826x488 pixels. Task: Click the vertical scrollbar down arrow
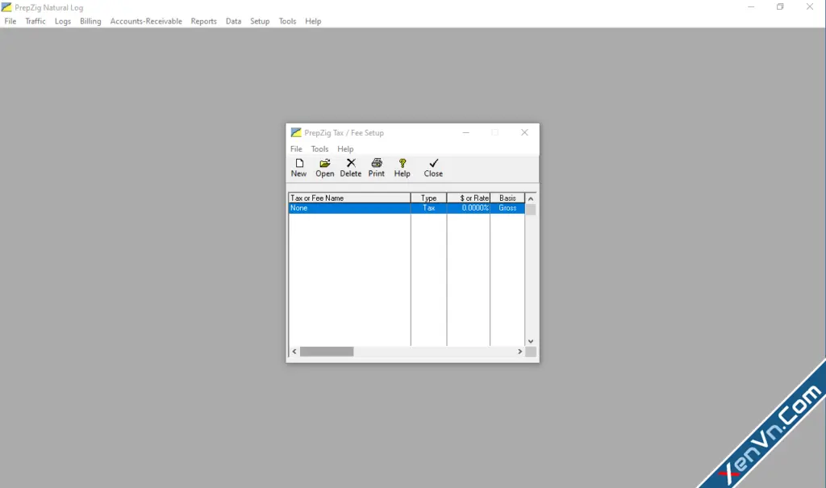click(531, 341)
